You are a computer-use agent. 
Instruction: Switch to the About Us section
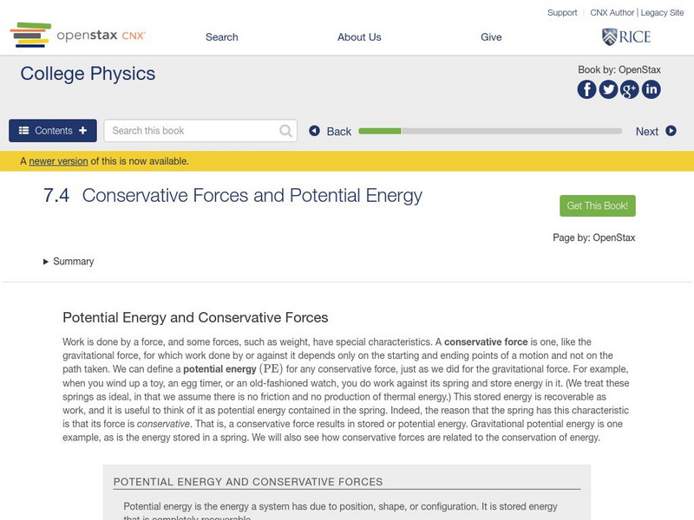coord(358,37)
